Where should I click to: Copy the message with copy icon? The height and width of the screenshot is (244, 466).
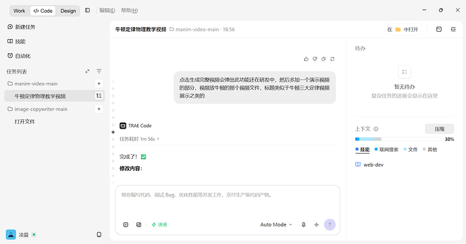coord(323,59)
